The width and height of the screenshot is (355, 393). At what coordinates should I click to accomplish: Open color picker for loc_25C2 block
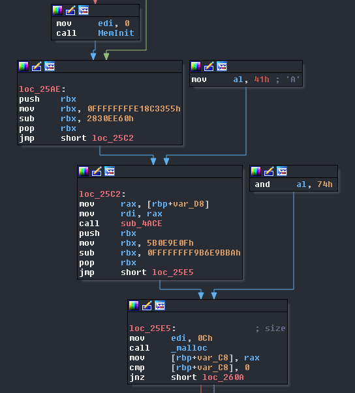coord(84,171)
